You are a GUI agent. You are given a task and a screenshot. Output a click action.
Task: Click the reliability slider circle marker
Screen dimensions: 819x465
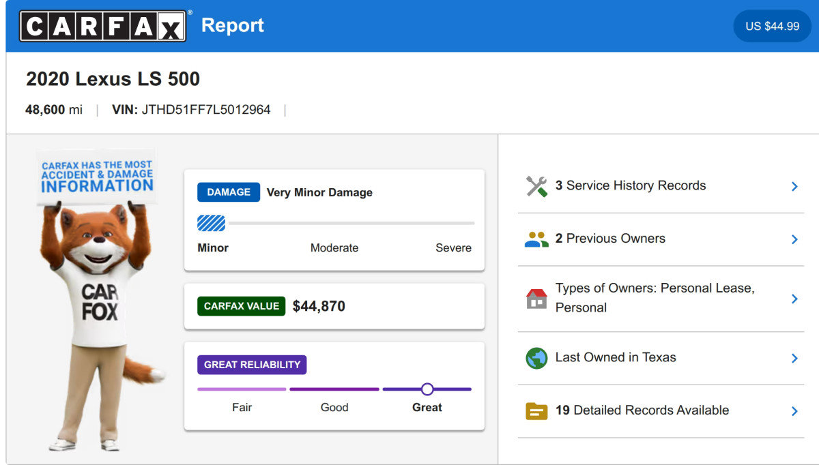(x=427, y=389)
